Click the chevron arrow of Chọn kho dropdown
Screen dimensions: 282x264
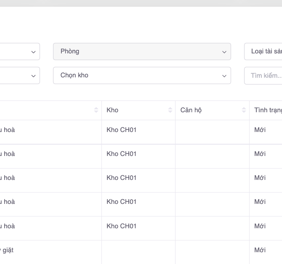point(224,76)
